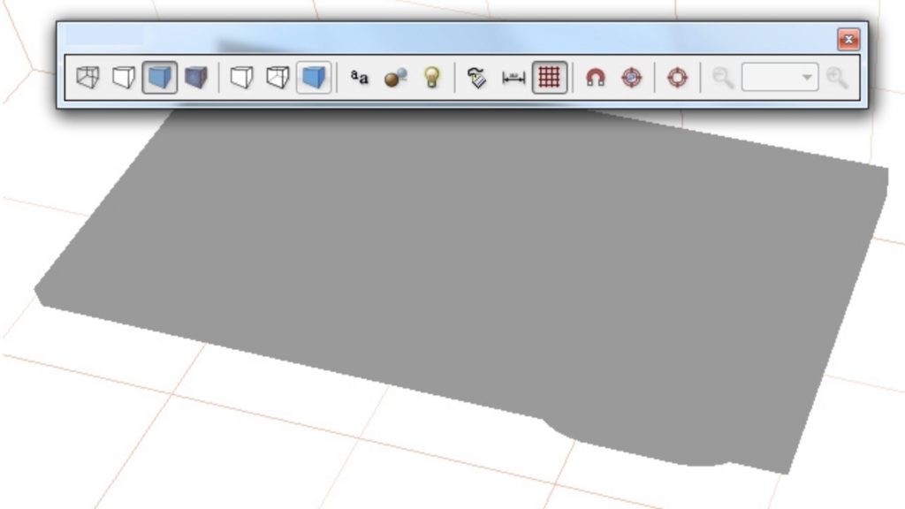Click the red and blue target icon
Viewport: 905px width, 509px height.
click(631, 78)
